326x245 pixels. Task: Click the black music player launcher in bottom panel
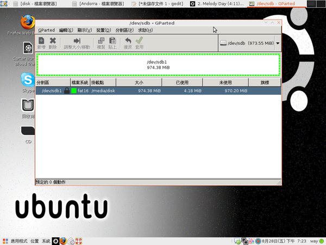pos(55,241)
